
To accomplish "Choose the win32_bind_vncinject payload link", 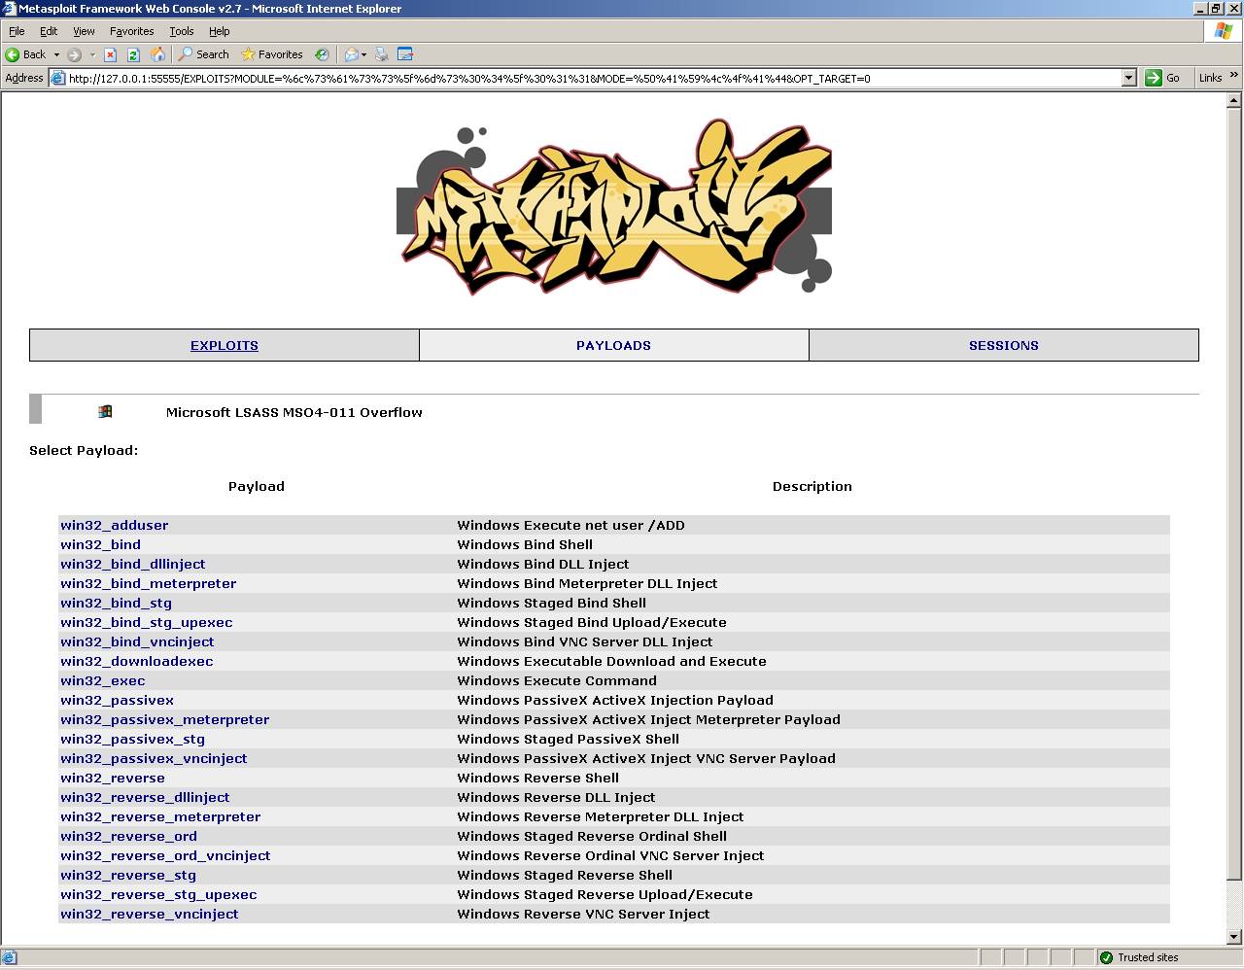I will point(137,641).
